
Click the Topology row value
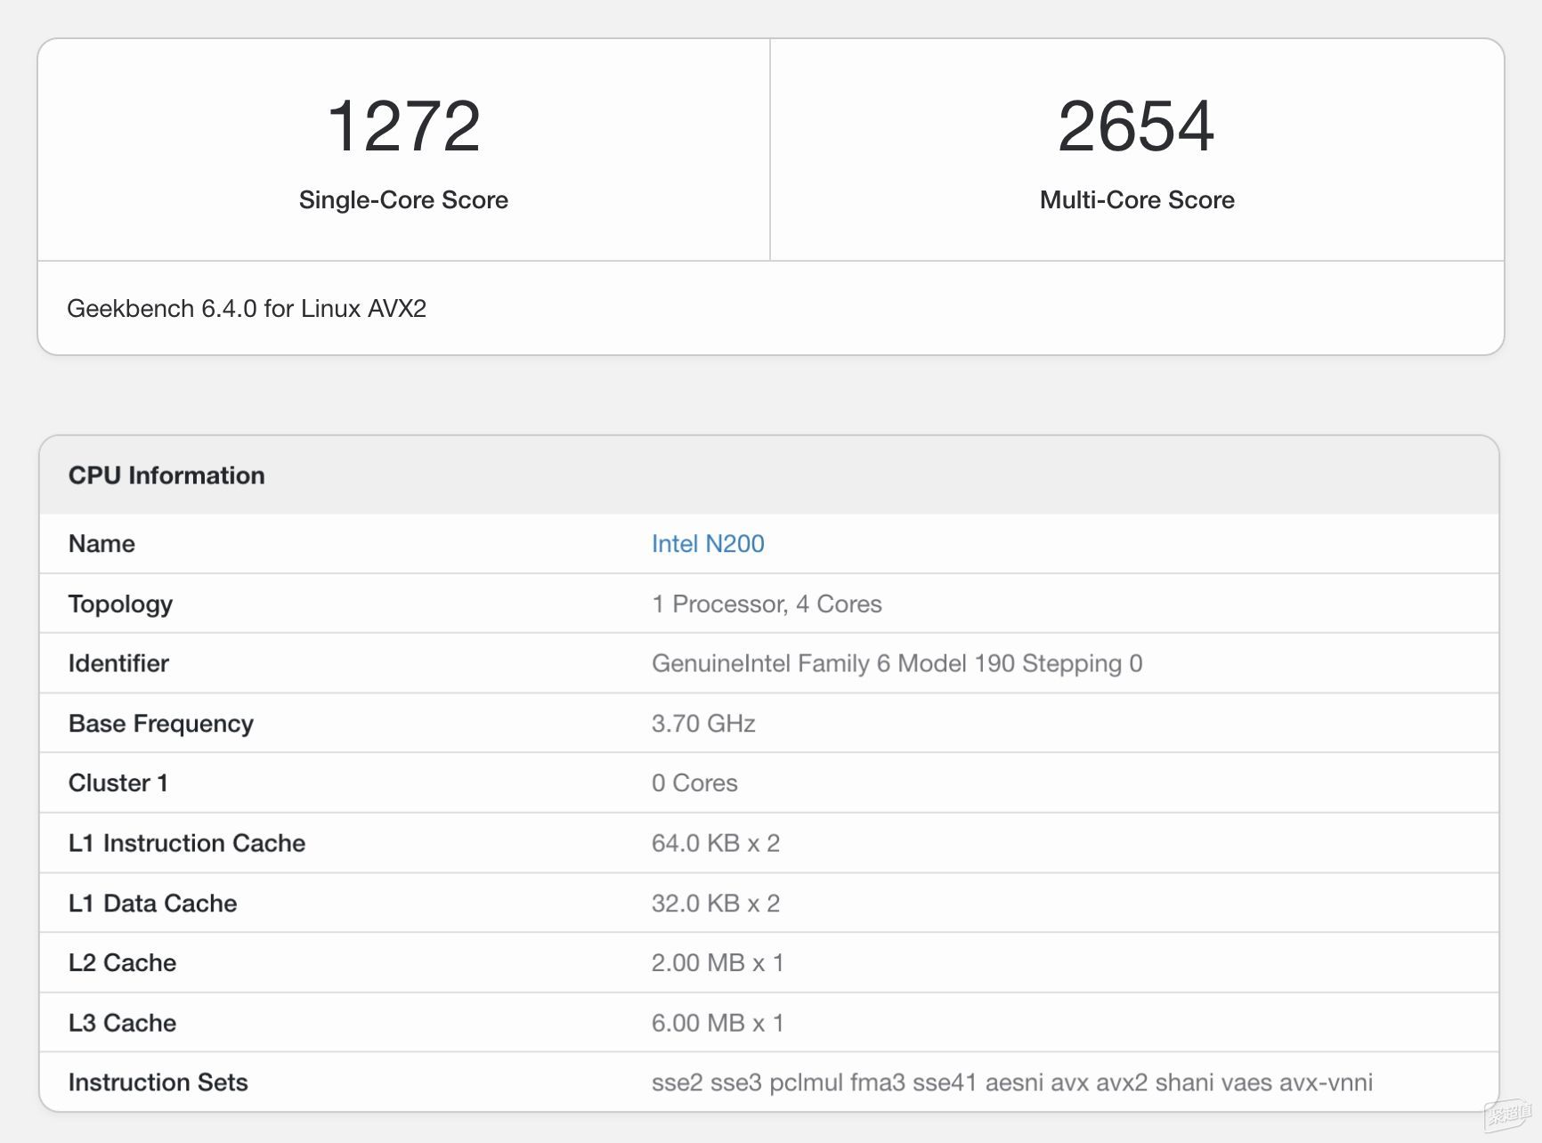click(767, 604)
